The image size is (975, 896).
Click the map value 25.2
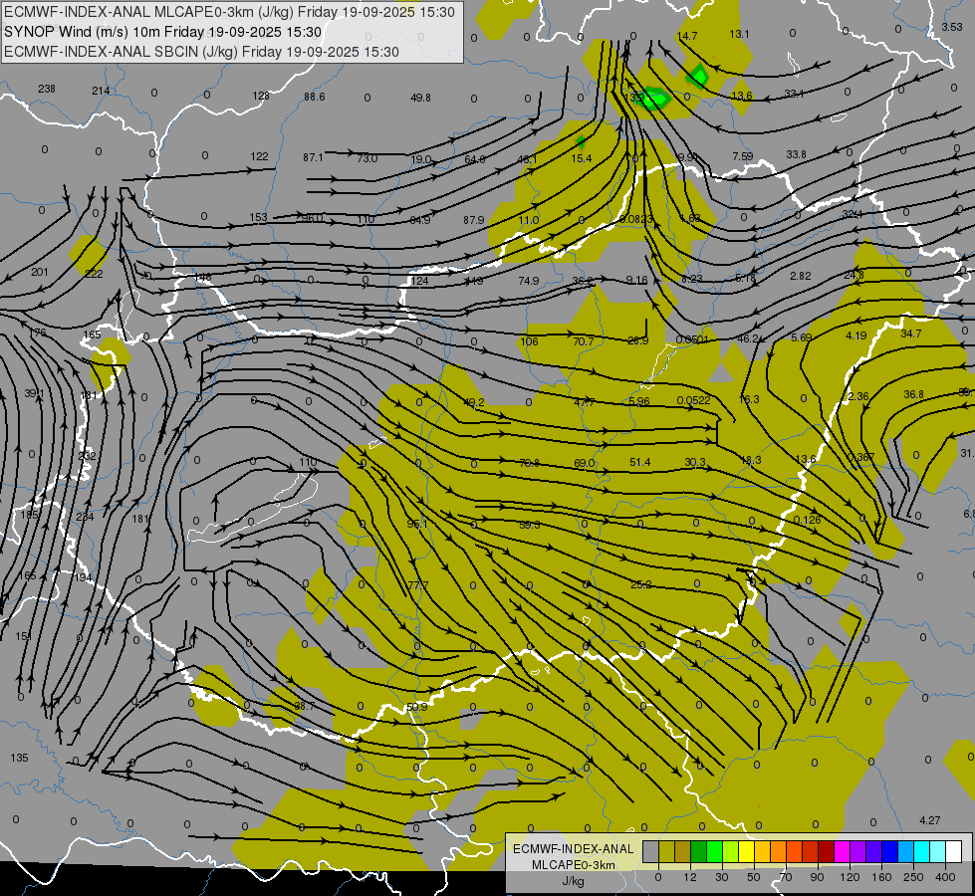pos(641,584)
